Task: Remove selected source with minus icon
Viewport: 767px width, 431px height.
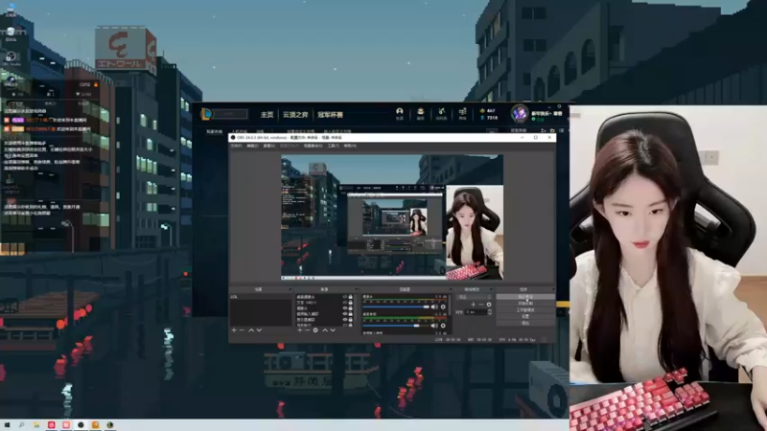Action: pyautogui.click(x=308, y=329)
